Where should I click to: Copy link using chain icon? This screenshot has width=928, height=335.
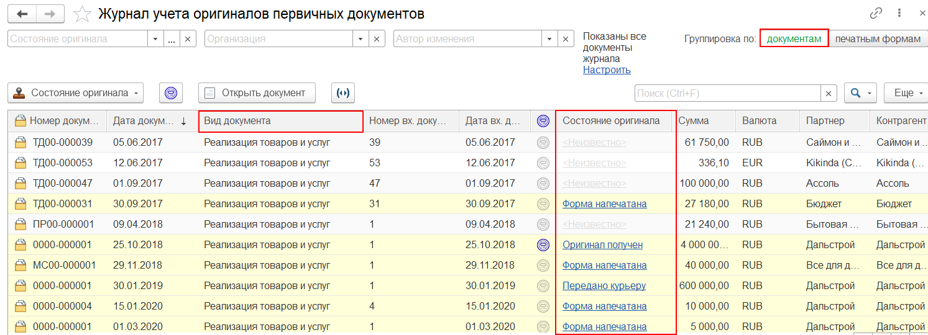pyautogui.click(x=876, y=13)
